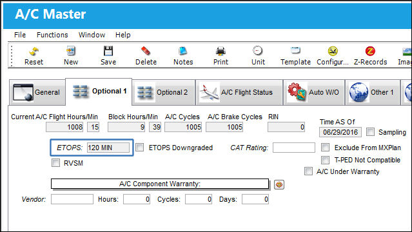The width and height of the screenshot is (412, 232).
Task: Click the CAT Rating input field
Action: click(x=294, y=148)
